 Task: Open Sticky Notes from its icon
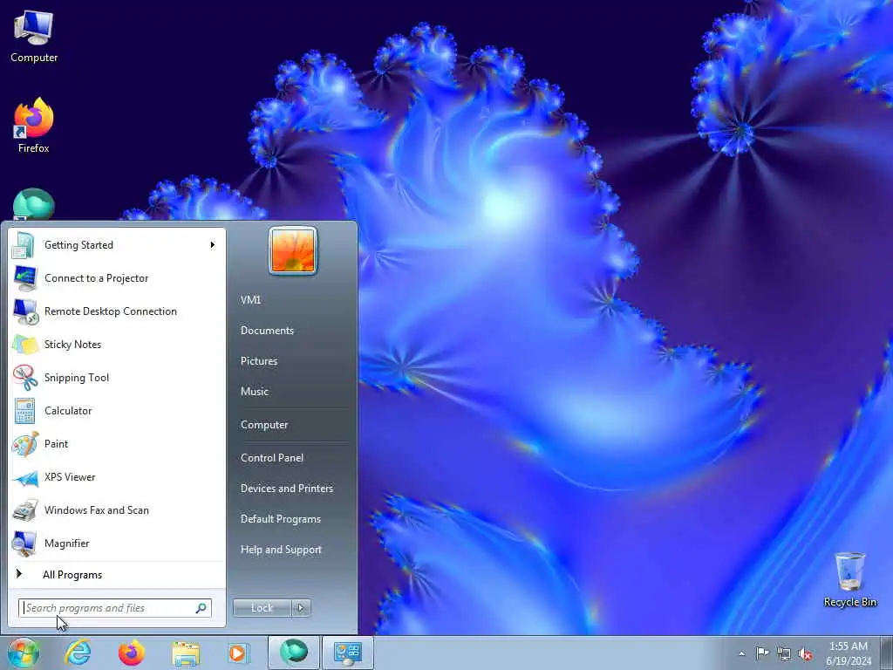click(24, 345)
